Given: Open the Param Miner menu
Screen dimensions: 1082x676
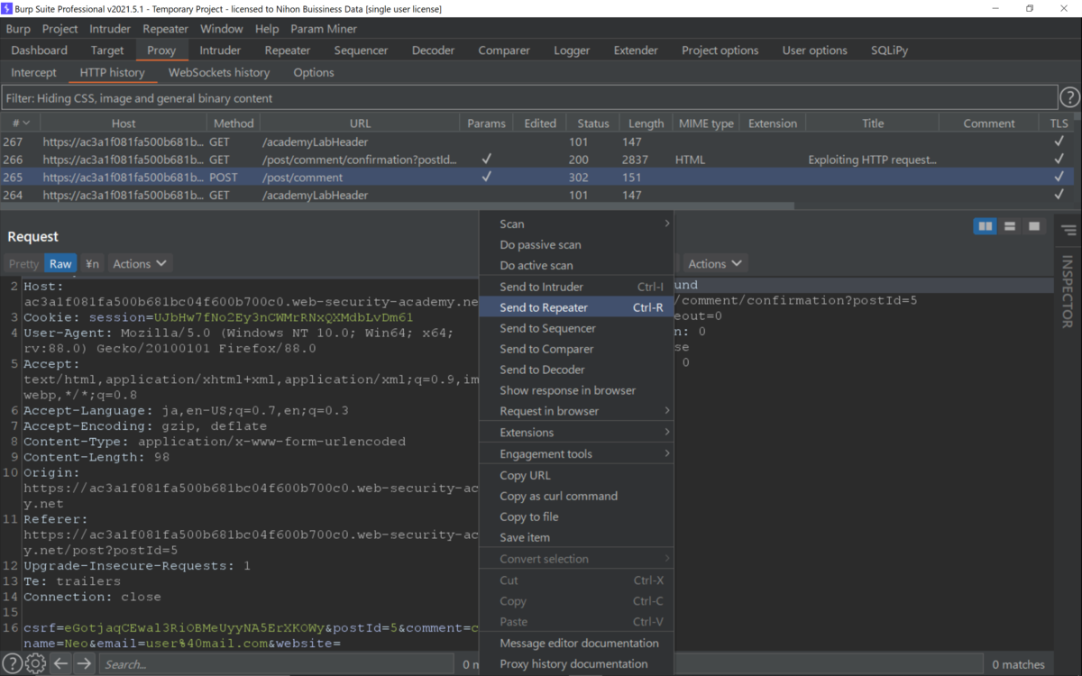Looking at the screenshot, I should coord(324,29).
